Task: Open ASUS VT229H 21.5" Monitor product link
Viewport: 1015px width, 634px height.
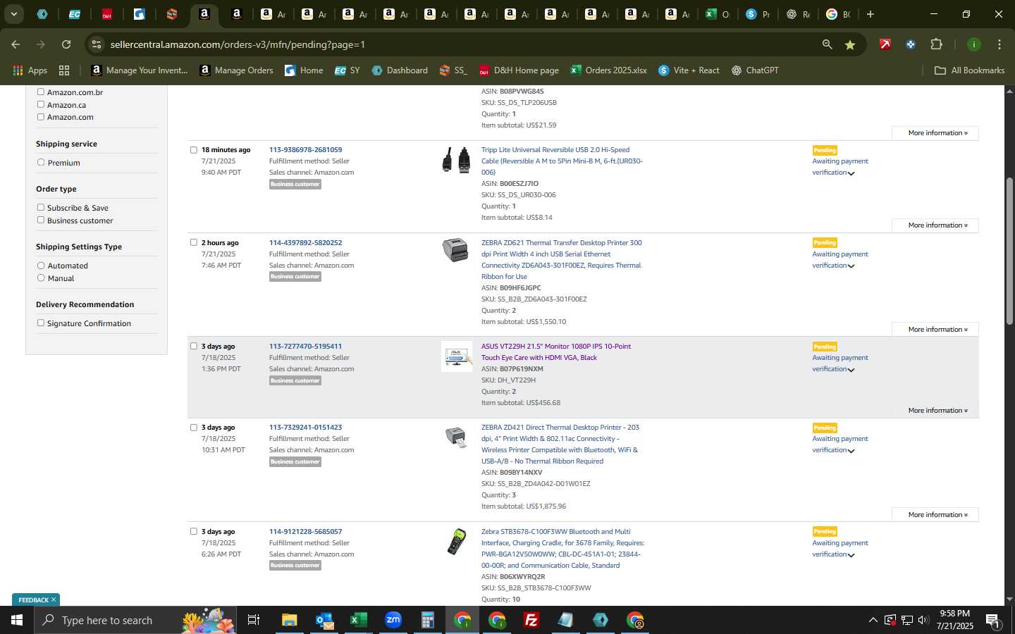Action: tap(556, 352)
